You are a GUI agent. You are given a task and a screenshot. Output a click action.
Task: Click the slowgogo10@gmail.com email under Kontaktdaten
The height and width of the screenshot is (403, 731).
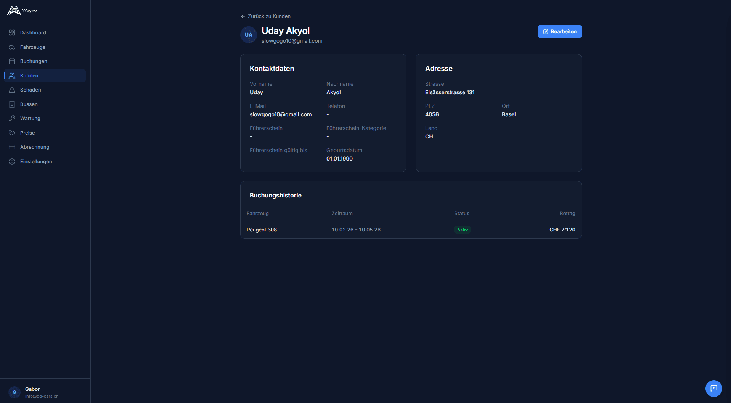click(280, 115)
